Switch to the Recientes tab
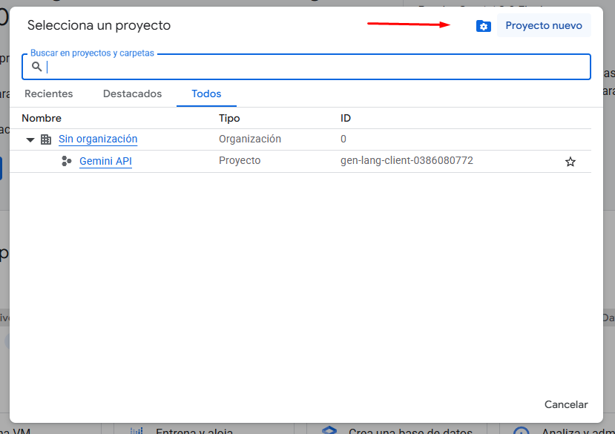The image size is (615, 434). coord(49,94)
